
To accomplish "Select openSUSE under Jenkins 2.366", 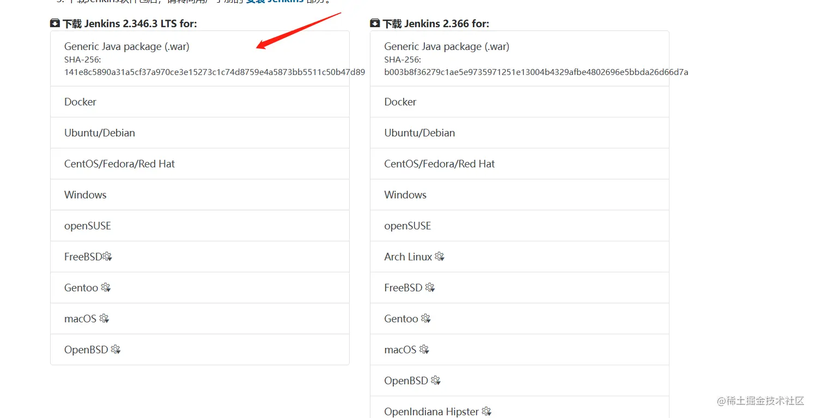I will point(520,226).
